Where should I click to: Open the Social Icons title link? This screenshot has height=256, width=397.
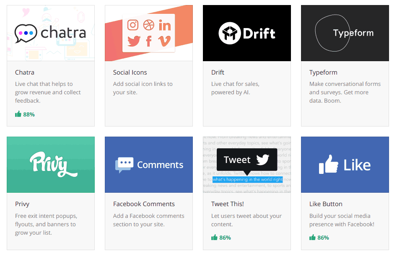[x=130, y=72]
